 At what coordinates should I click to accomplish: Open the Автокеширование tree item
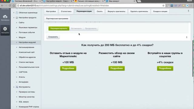(x=26, y=47)
